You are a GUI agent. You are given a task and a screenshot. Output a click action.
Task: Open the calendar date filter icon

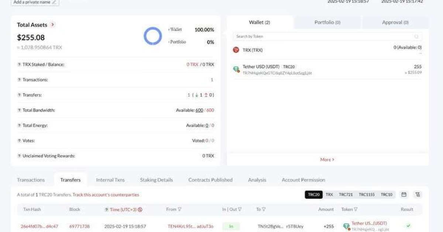pyautogui.click(x=404, y=194)
